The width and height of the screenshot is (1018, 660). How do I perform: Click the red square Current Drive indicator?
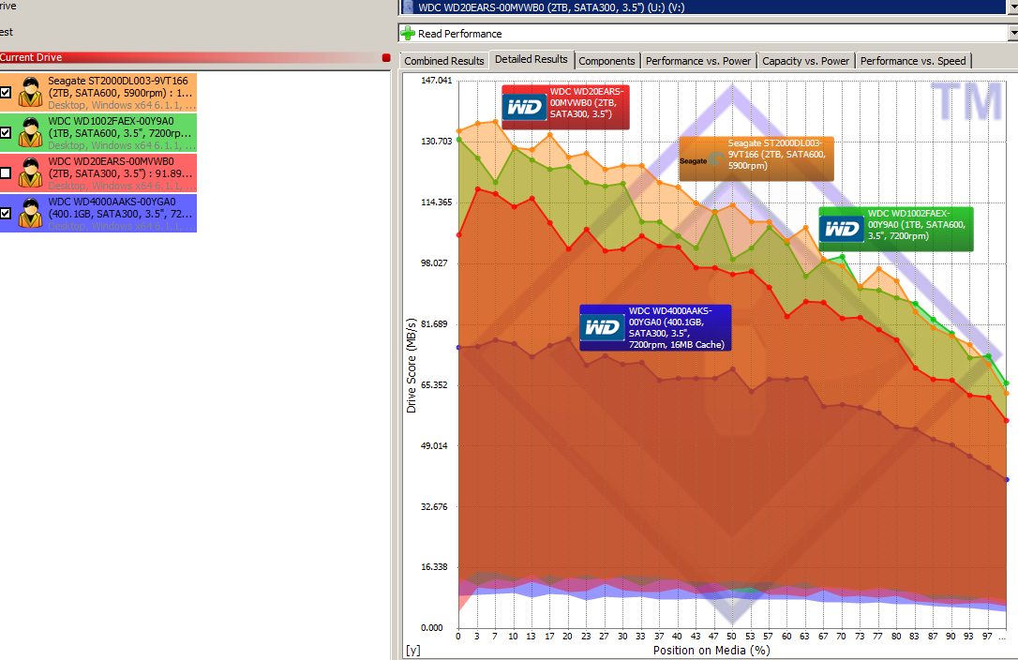coord(386,58)
